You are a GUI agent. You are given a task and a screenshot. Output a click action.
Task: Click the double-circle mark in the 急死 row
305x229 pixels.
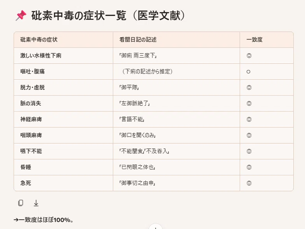tap(249, 183)
